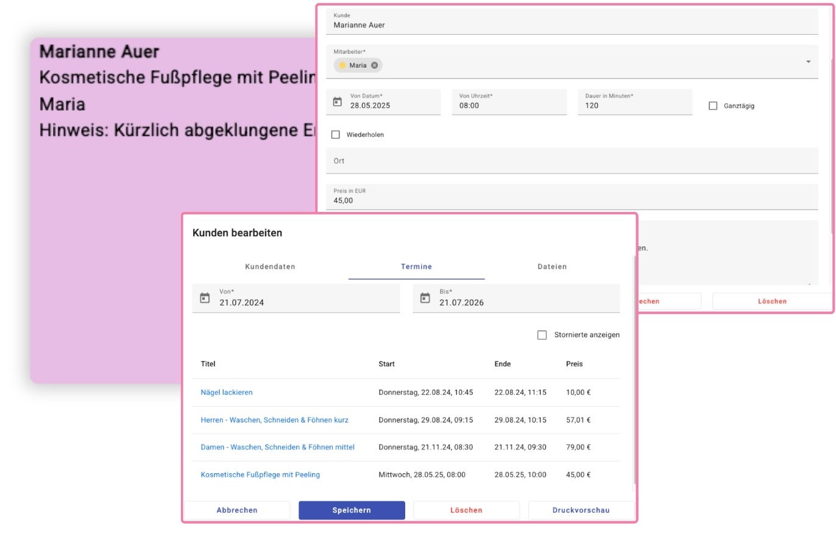Check Stornierte anzeigen option
836x536 pixels.
click(542, 335)
